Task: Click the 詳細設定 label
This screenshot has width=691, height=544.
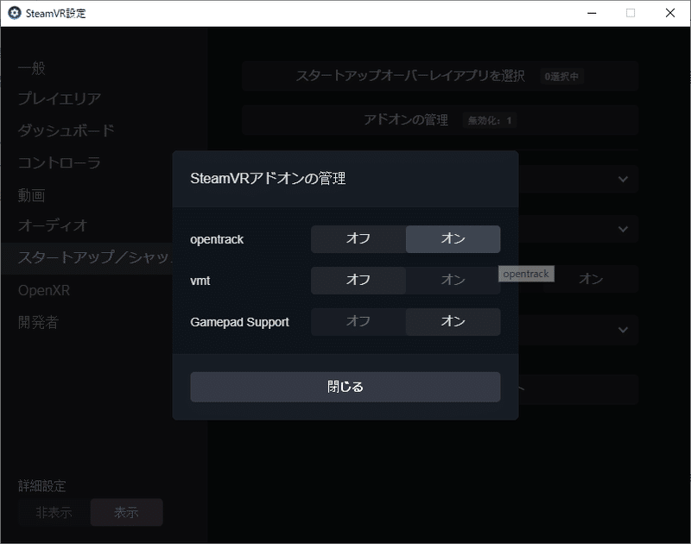Action: pos(41,486)
